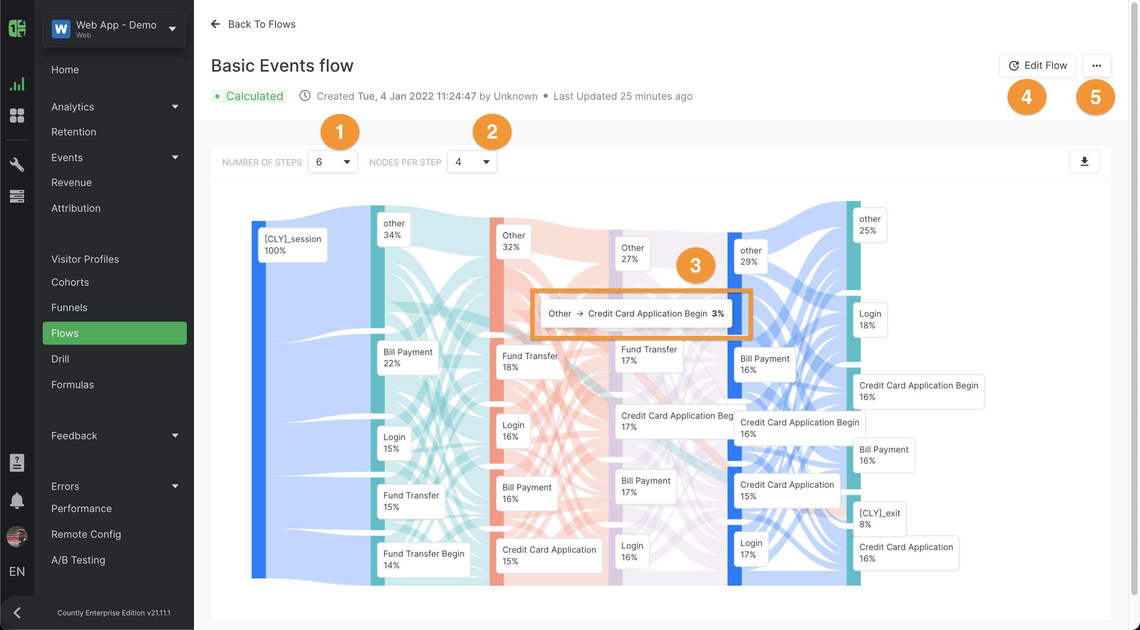Open the wrench management sidebar icon
This screenshot has width=1140, height=630.
17,165
